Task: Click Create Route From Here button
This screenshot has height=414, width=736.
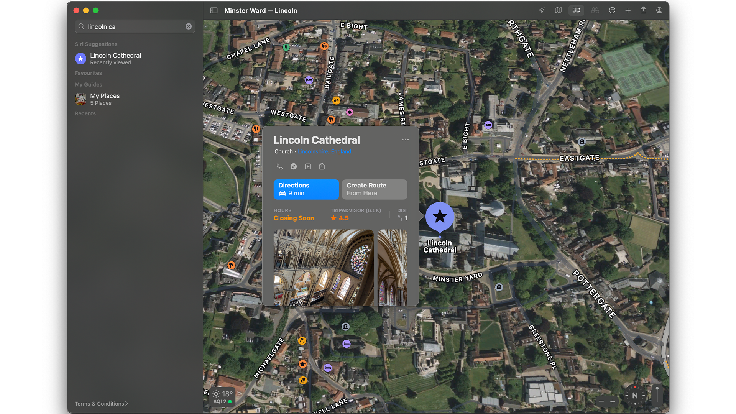Action: tap(374, 189)
